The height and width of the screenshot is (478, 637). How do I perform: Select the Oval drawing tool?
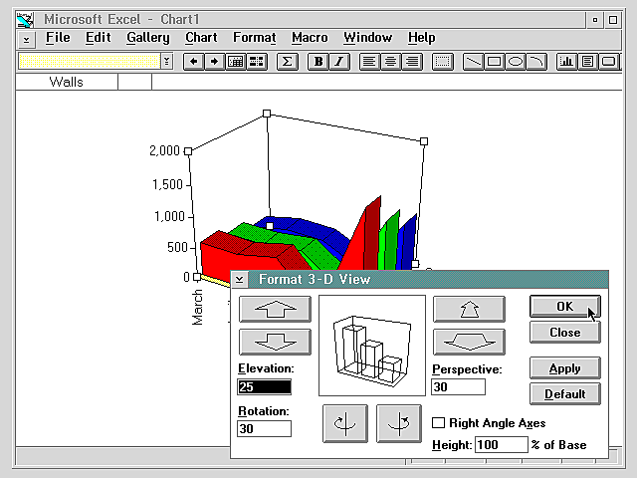pos(516,62)
